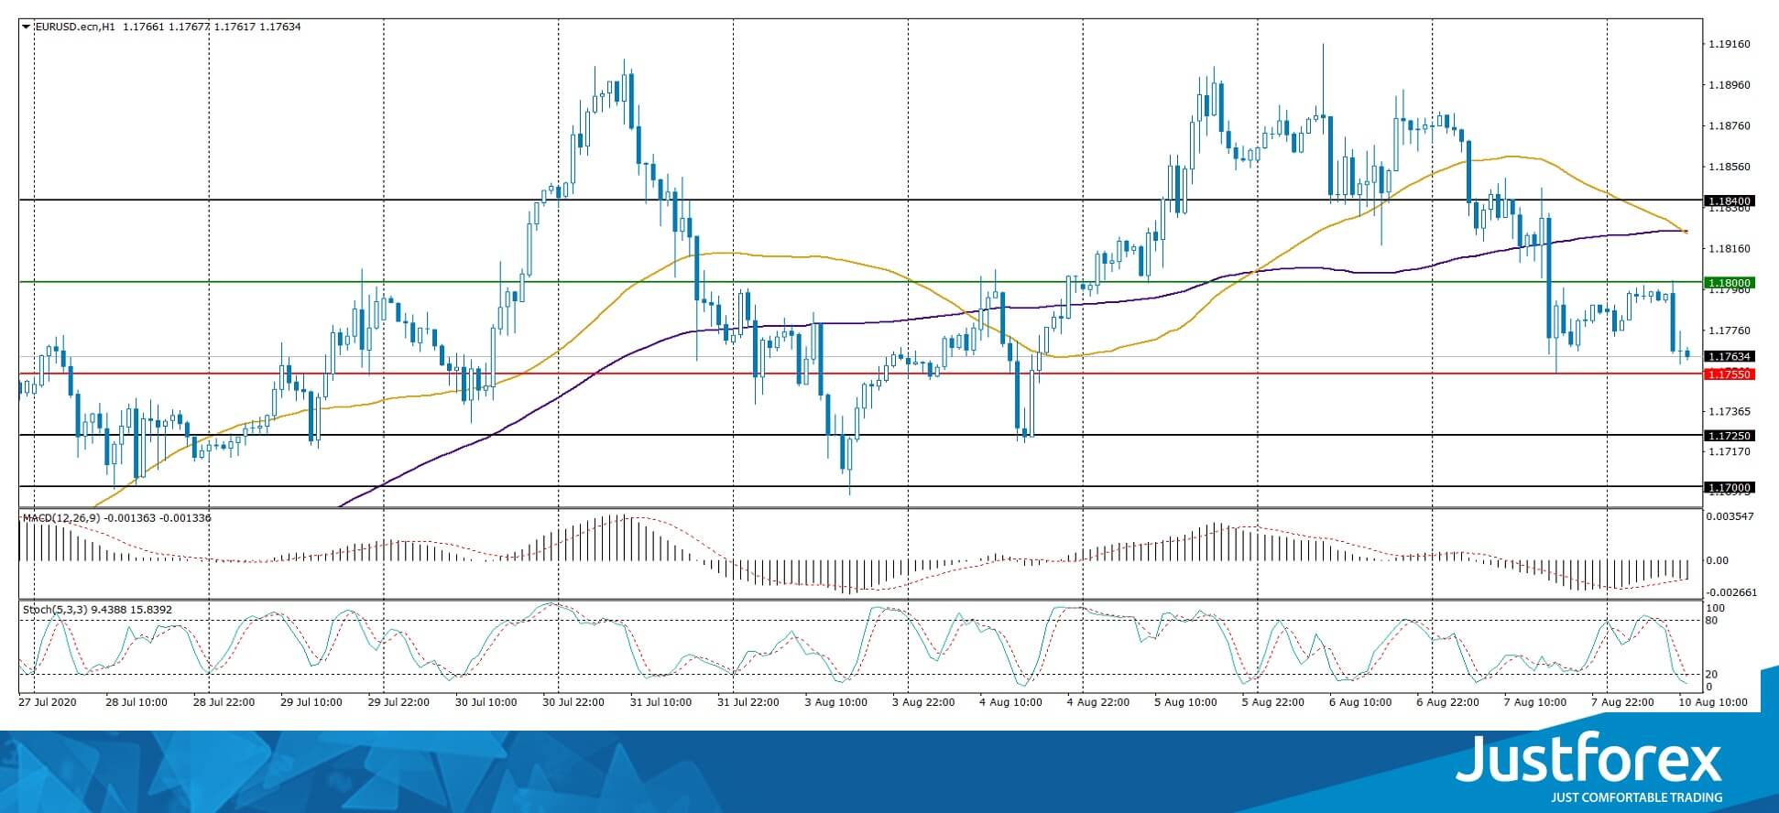This screenshot has height=813, width=1779.
Task: Click the 3 Aug 22:00 time label
Action: pyautogui.click(x=923, y=703)
